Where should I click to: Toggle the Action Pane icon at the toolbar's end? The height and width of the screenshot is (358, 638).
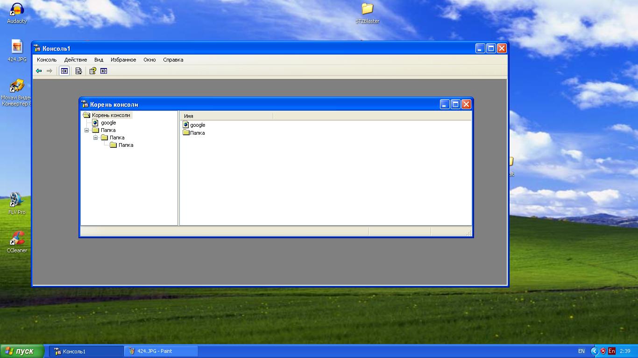coord(104,71)
